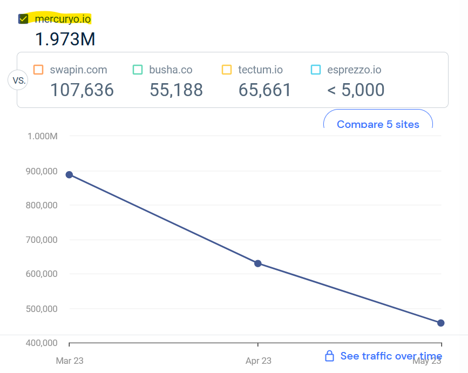Viewport: 468px width, 373px height.
Task: Open the See traffic over time link
Action: [390, 356]
